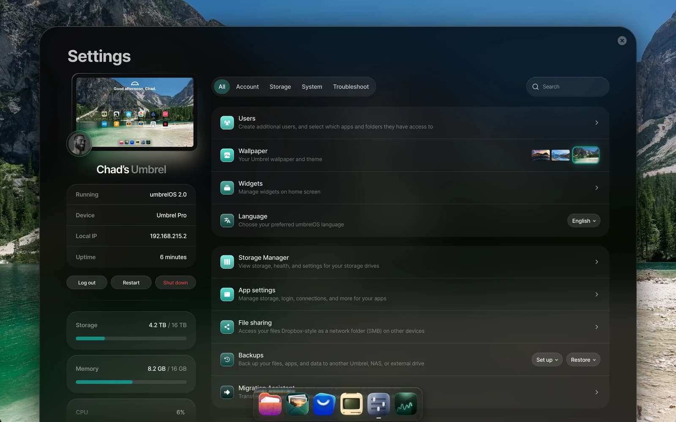Open the App Store in the dock

coord(324,404)
